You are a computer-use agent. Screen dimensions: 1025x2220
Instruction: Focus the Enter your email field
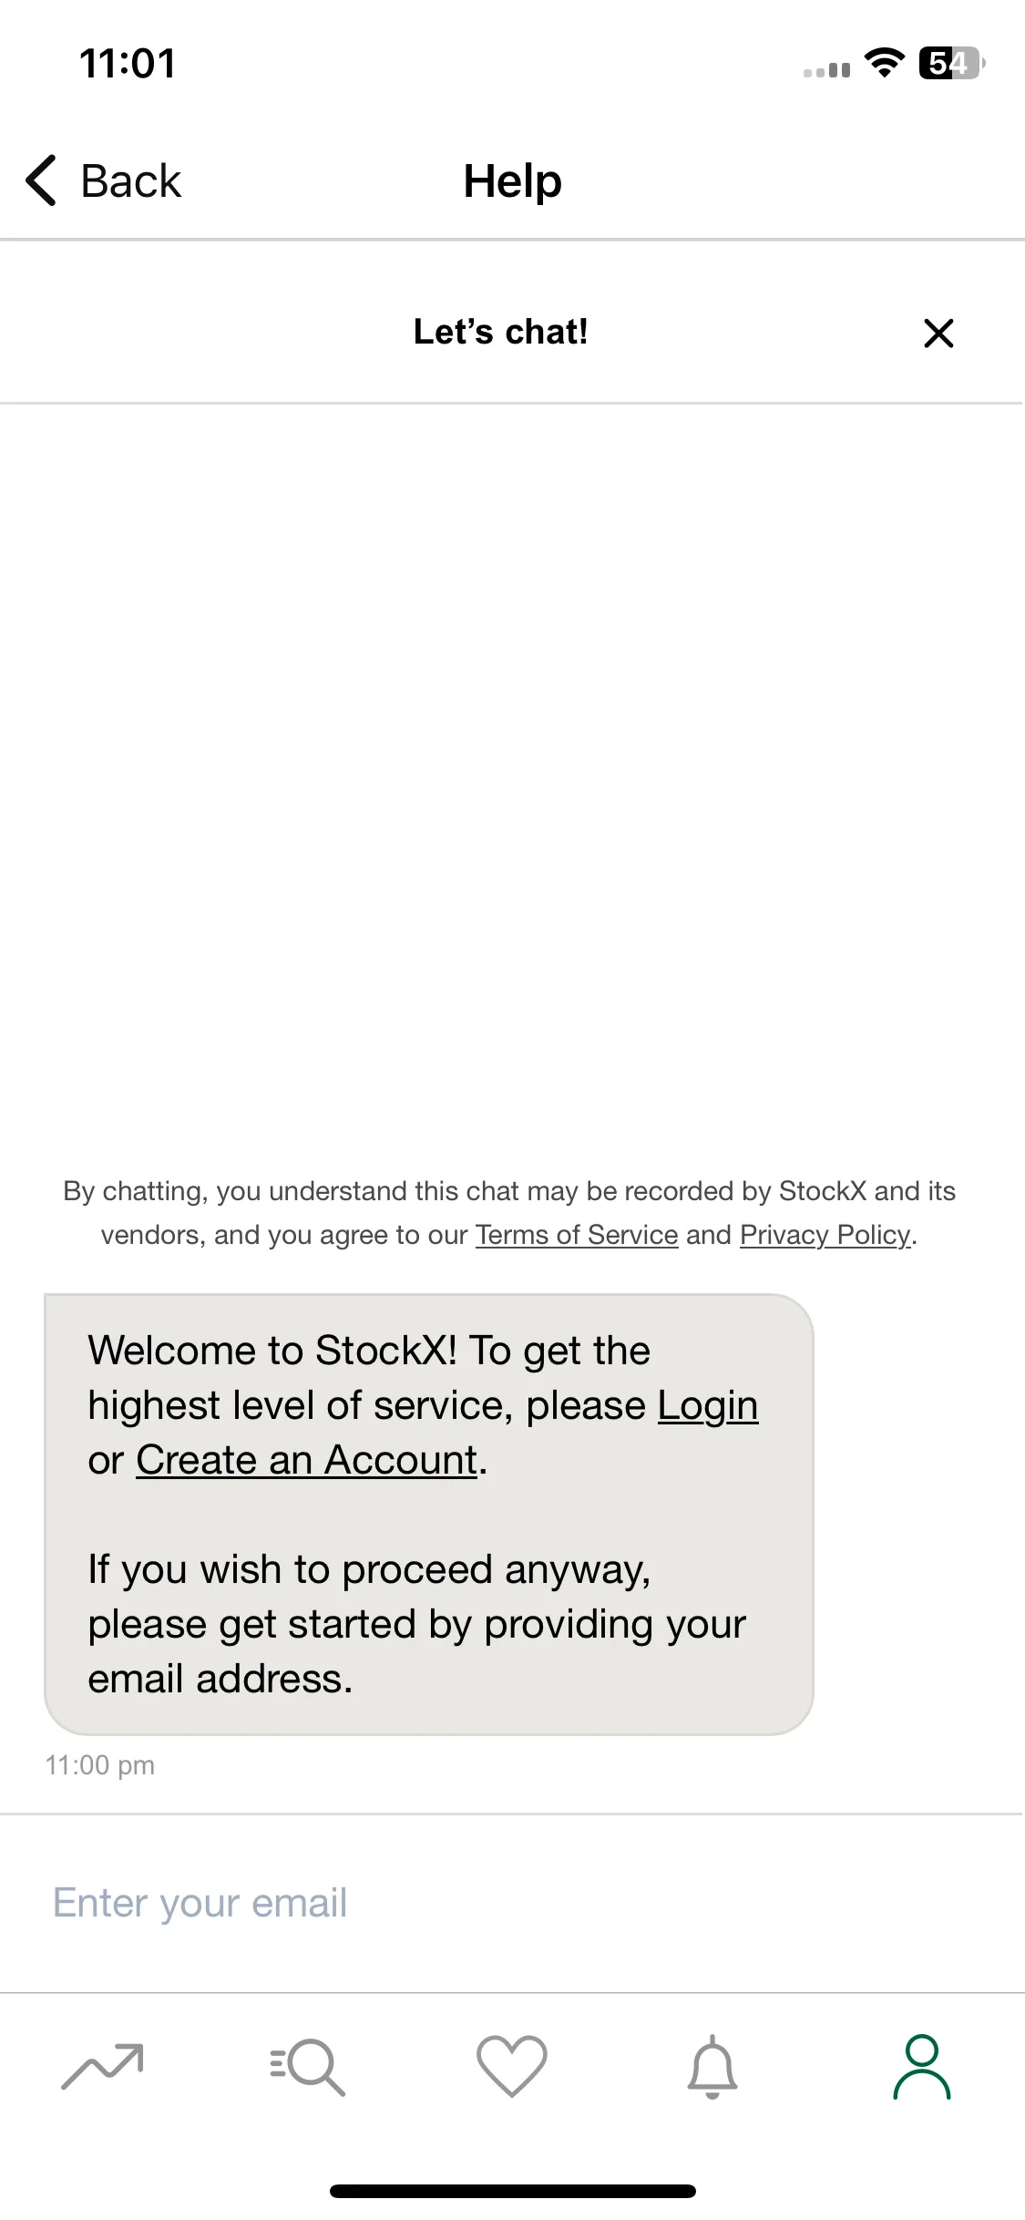(x=512, y=1903)
